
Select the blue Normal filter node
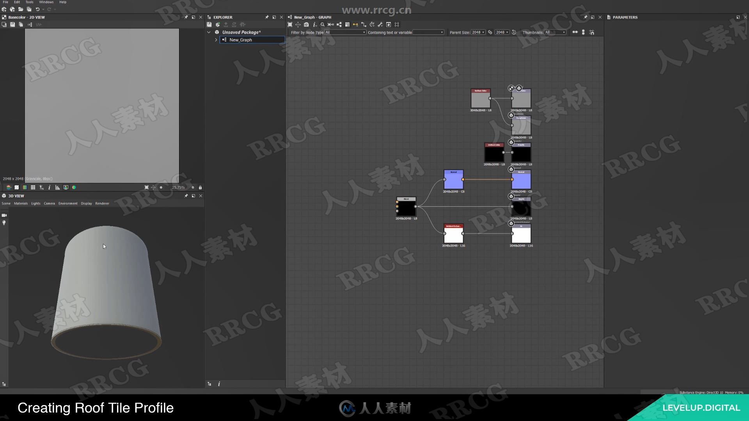click(x=453, y=179)
